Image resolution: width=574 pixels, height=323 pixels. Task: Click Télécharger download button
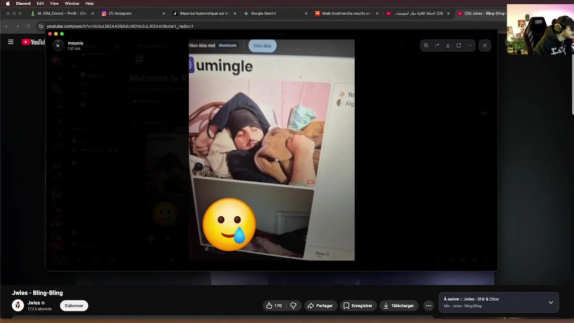coord(398,306)
